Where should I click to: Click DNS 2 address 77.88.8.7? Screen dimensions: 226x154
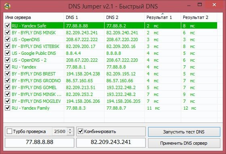[116, 108]
